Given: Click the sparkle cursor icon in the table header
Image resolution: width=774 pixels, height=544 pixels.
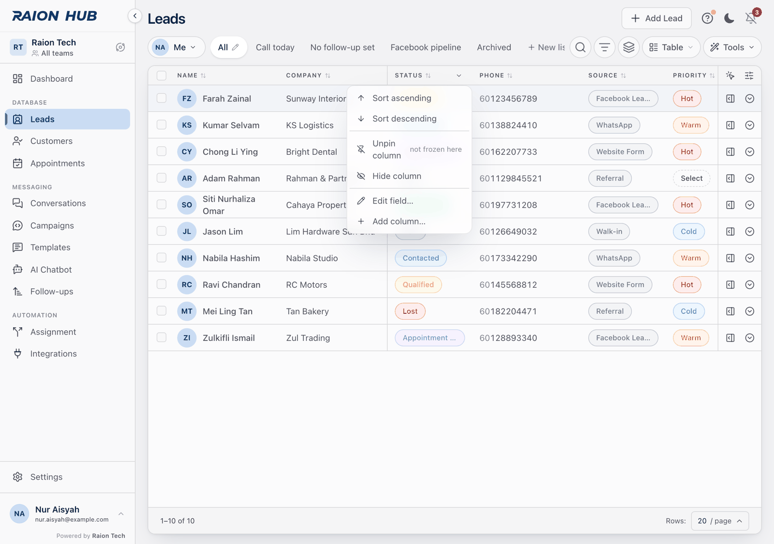Looking at the screenshot, I should pyautogui.click(x=730, y=75).
